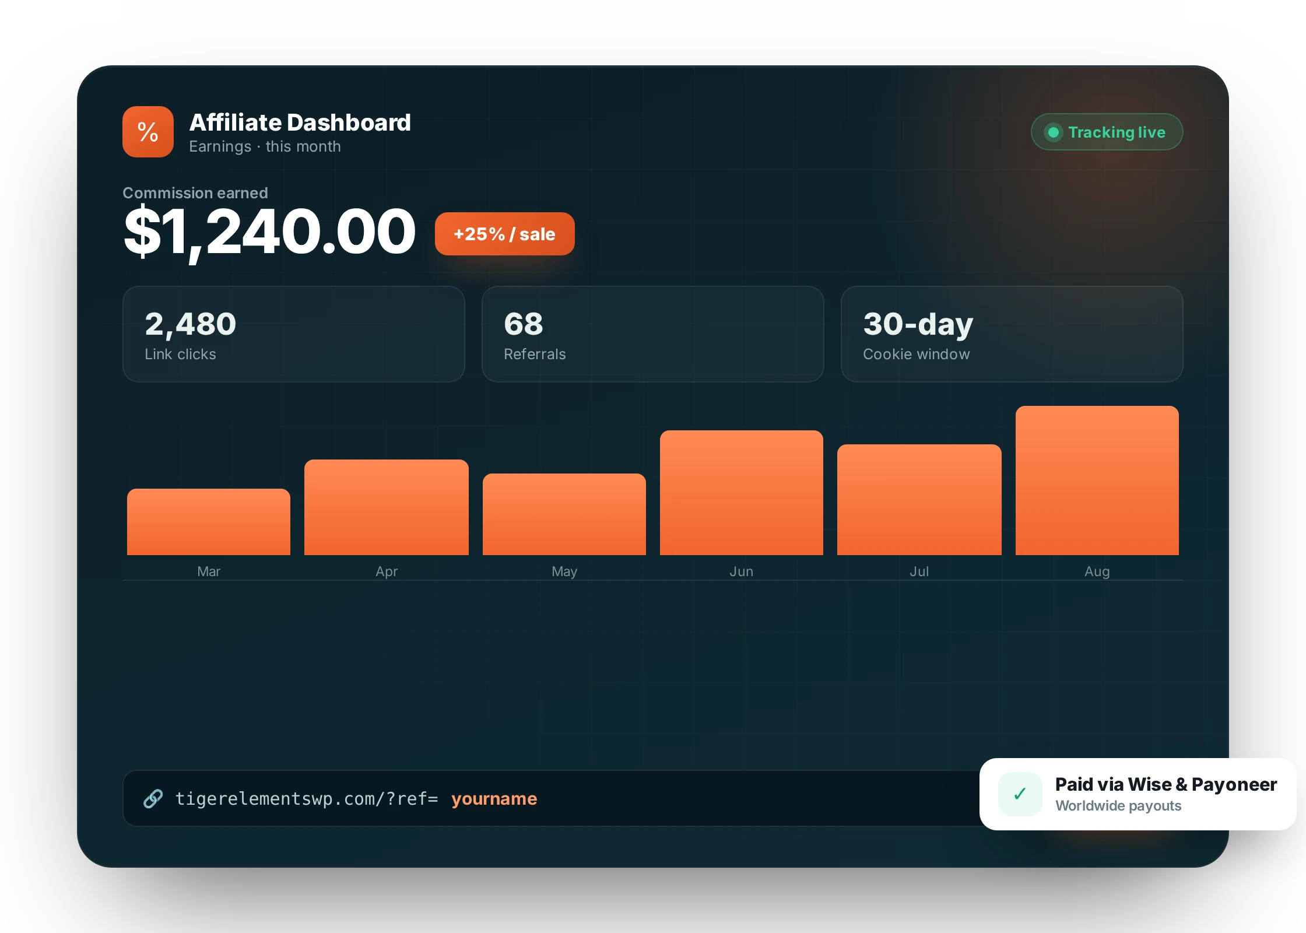The height and width of the screenshot is (933, 1306).
Task: Click the +25% / sale badge
Action: click(504, 234)
